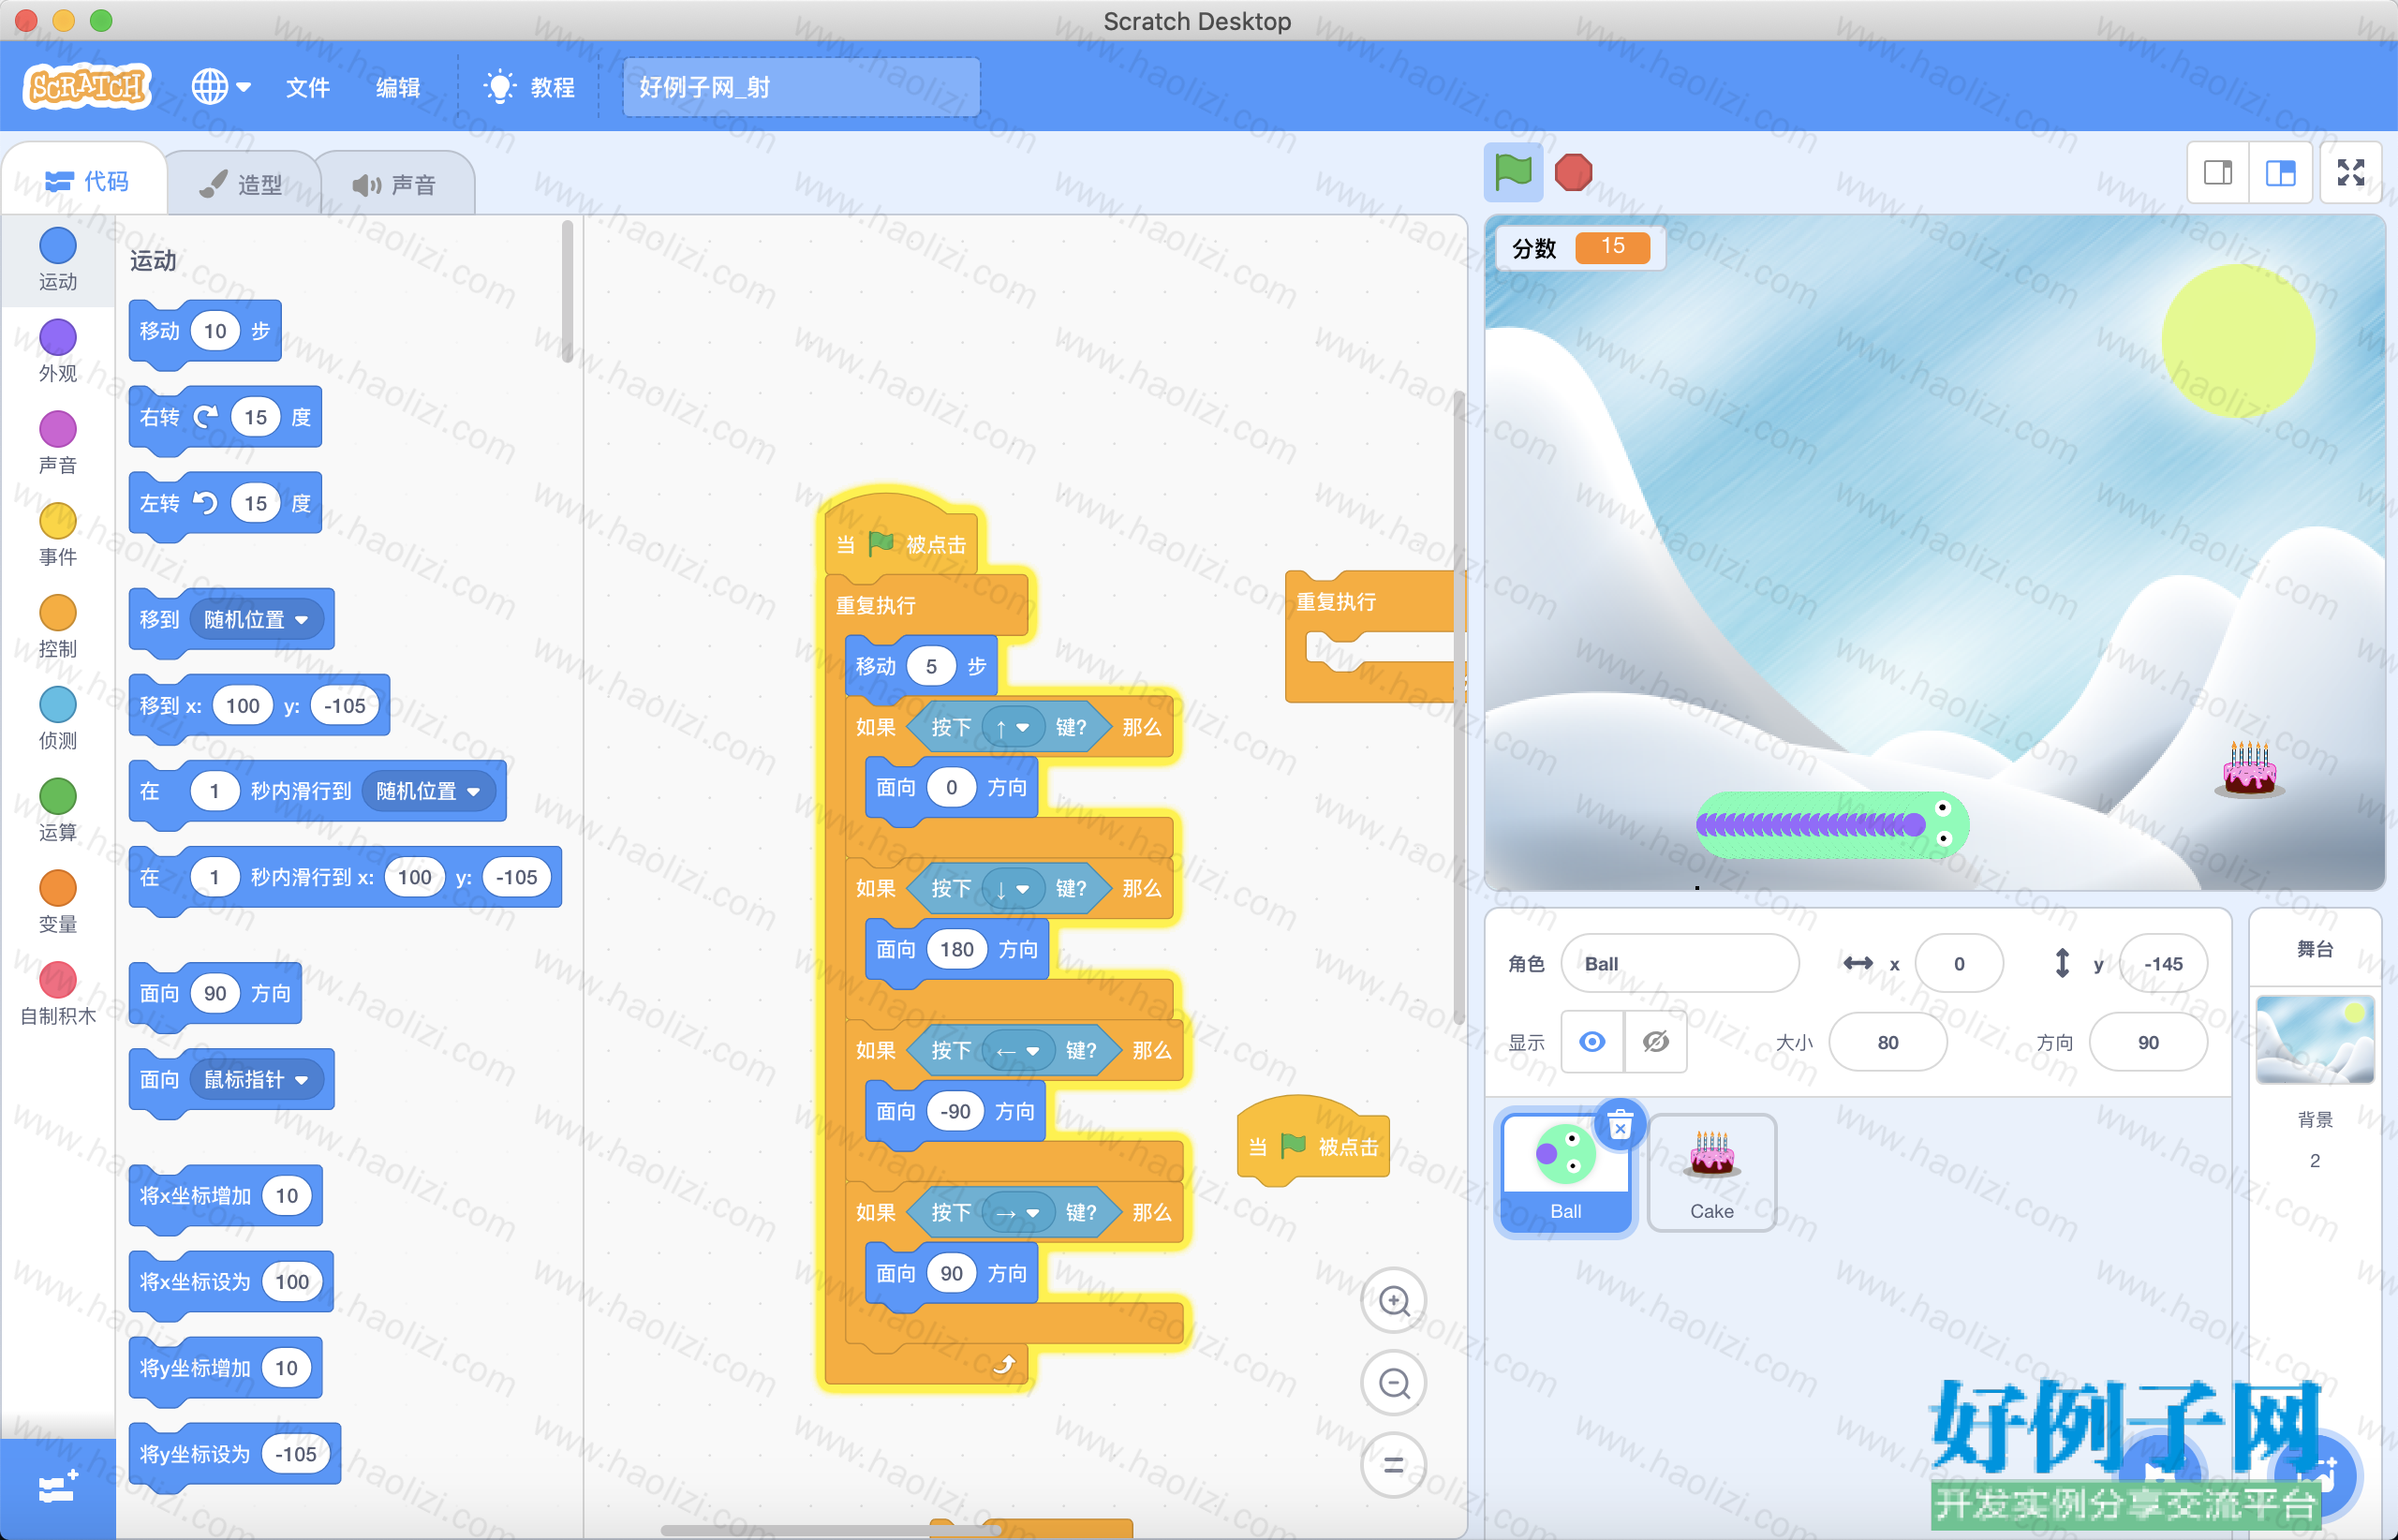Switch to the 代码 tab
Image resolution: width=2398 pixels, height=1540 pixels.
87,181
